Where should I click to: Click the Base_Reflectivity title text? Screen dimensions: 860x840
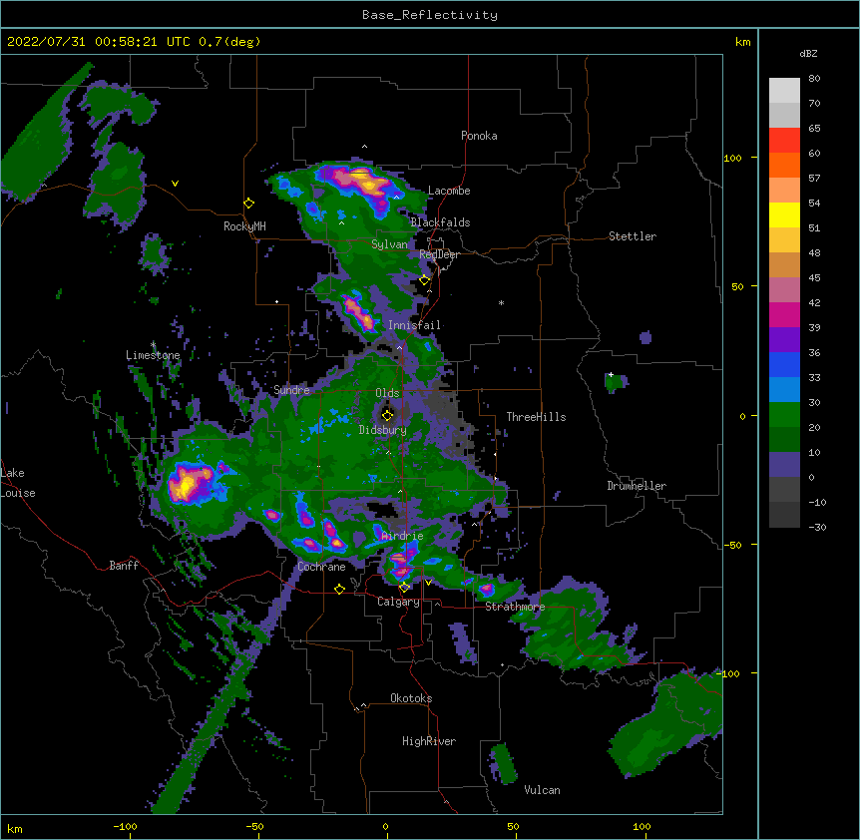coord(430,15)
